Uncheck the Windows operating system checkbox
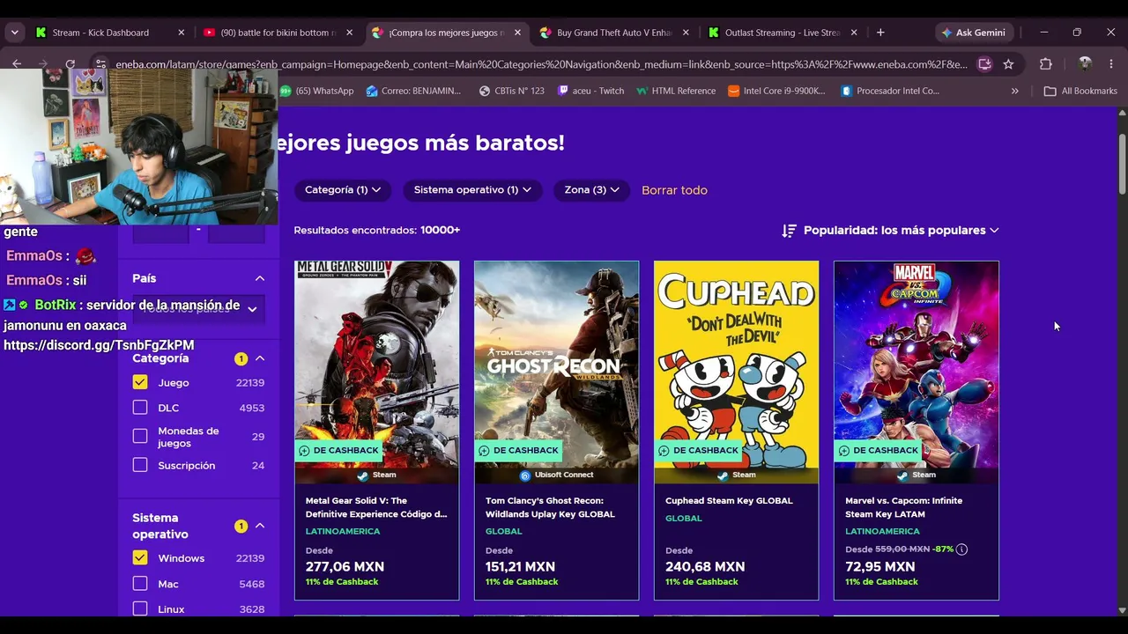This screenshot has height=634, width=1128. coord(140,557)
